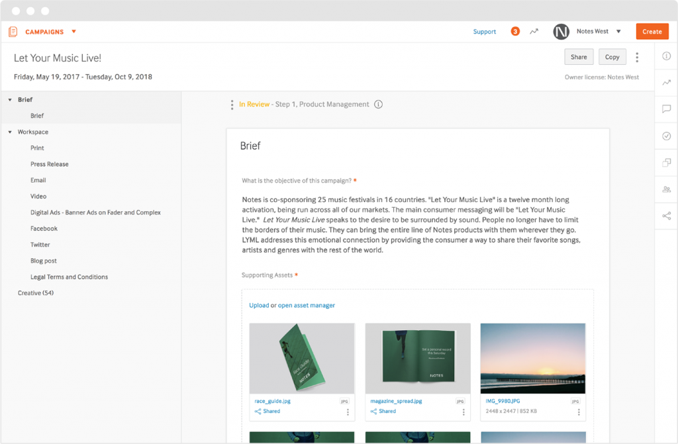This screenshot has width=678, height=444.
Task: Open options menu for race_guide.jpg
Action: click(348, 412)
